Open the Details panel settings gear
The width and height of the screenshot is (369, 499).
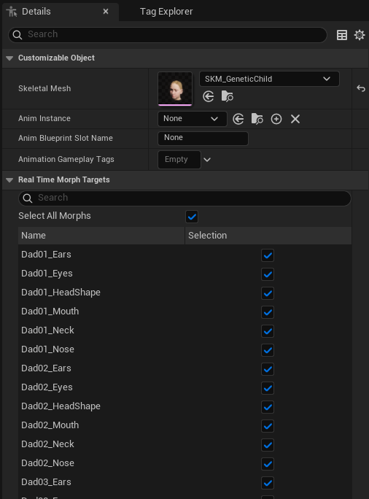click(x=360, y=35)
